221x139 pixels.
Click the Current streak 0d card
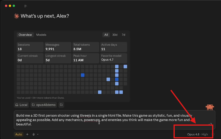(30, 58)
